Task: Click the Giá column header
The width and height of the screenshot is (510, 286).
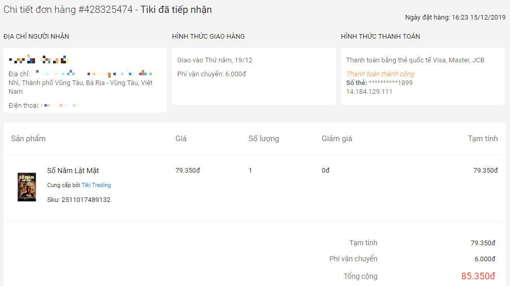Action: pos(181,139)
